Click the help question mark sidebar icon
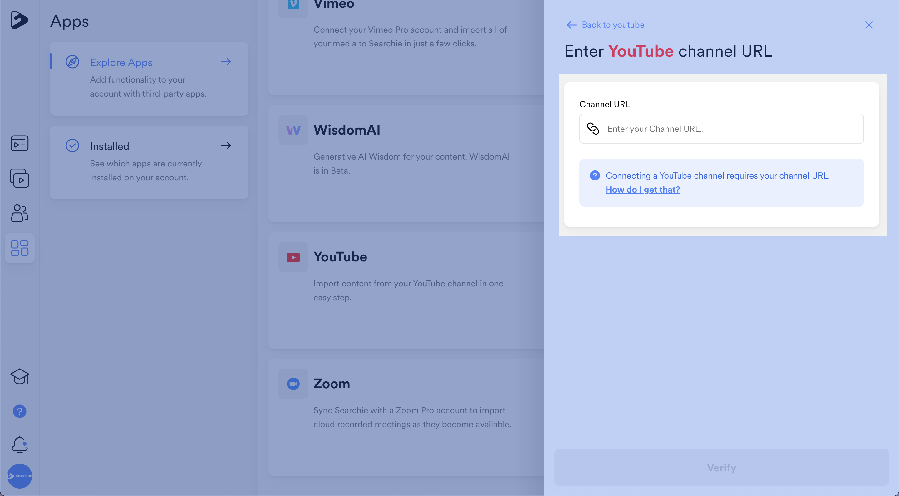Screen dimensions: 899x496 (20, 411)
